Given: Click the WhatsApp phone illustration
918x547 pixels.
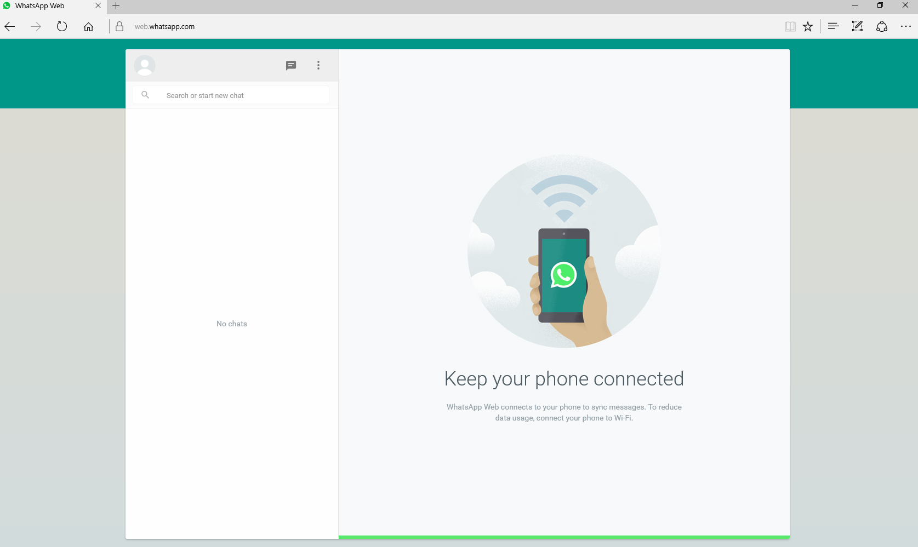Looking at the screenshot, I should pyautogui.click(x=564, y=251).
